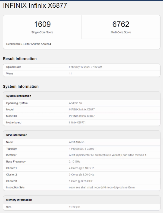Image resolution: width=163 pixels, height=213 pixels.
Task: Click the Motherboard value Infinix-X6877
Action: click(77, 123)
